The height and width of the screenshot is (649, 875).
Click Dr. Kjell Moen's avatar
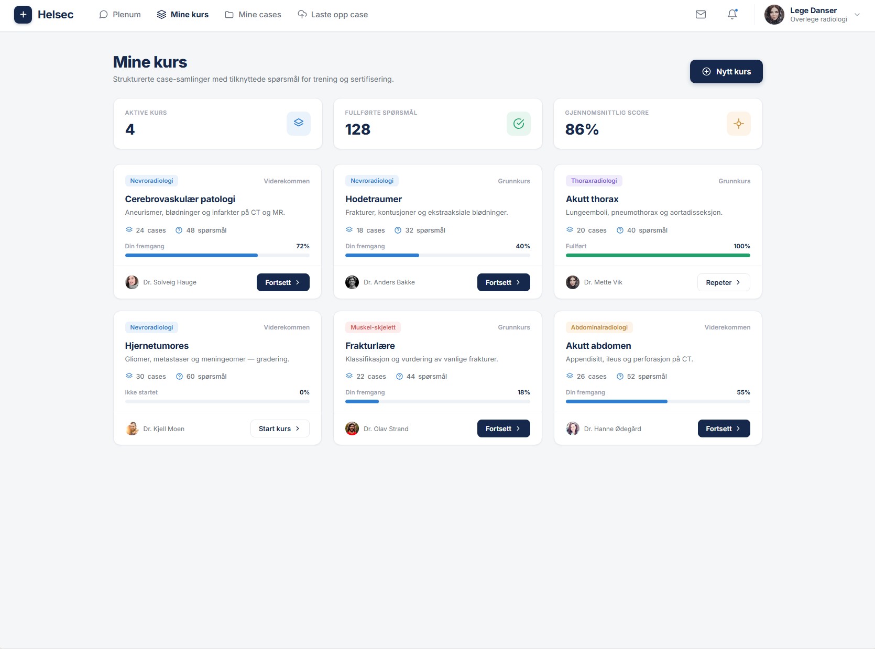[x=132, y=428]
